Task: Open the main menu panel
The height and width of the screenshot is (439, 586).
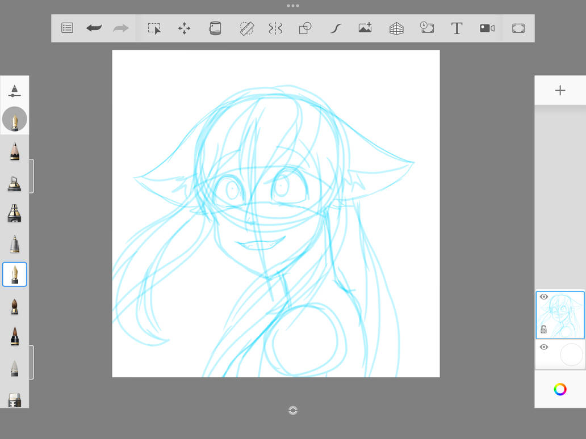Action: click(66, 28)
